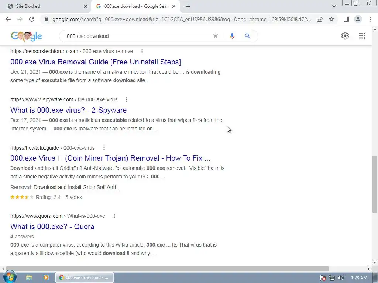The image size is (378, 283).
Task: Go back to the previous page
Action: (x=8, y=19)
